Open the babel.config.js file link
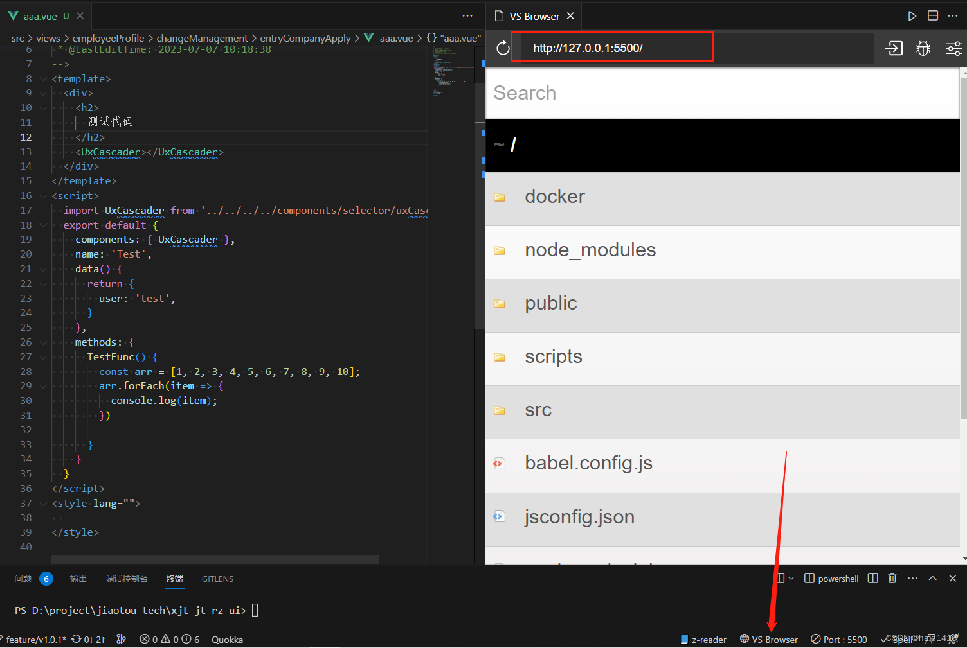The width and height of the screenshot is (967, 648). [x=588, y=463]
